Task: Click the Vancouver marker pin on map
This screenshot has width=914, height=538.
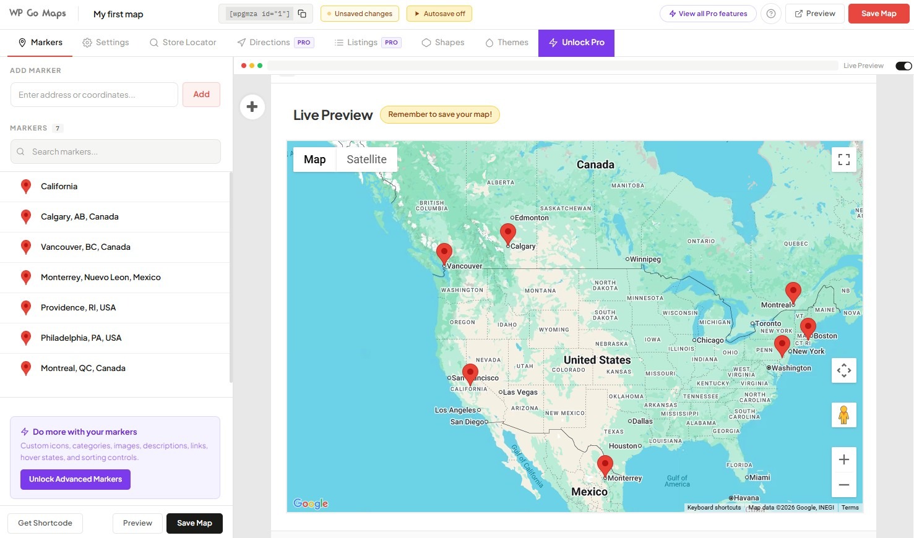Action: point(444,254)
